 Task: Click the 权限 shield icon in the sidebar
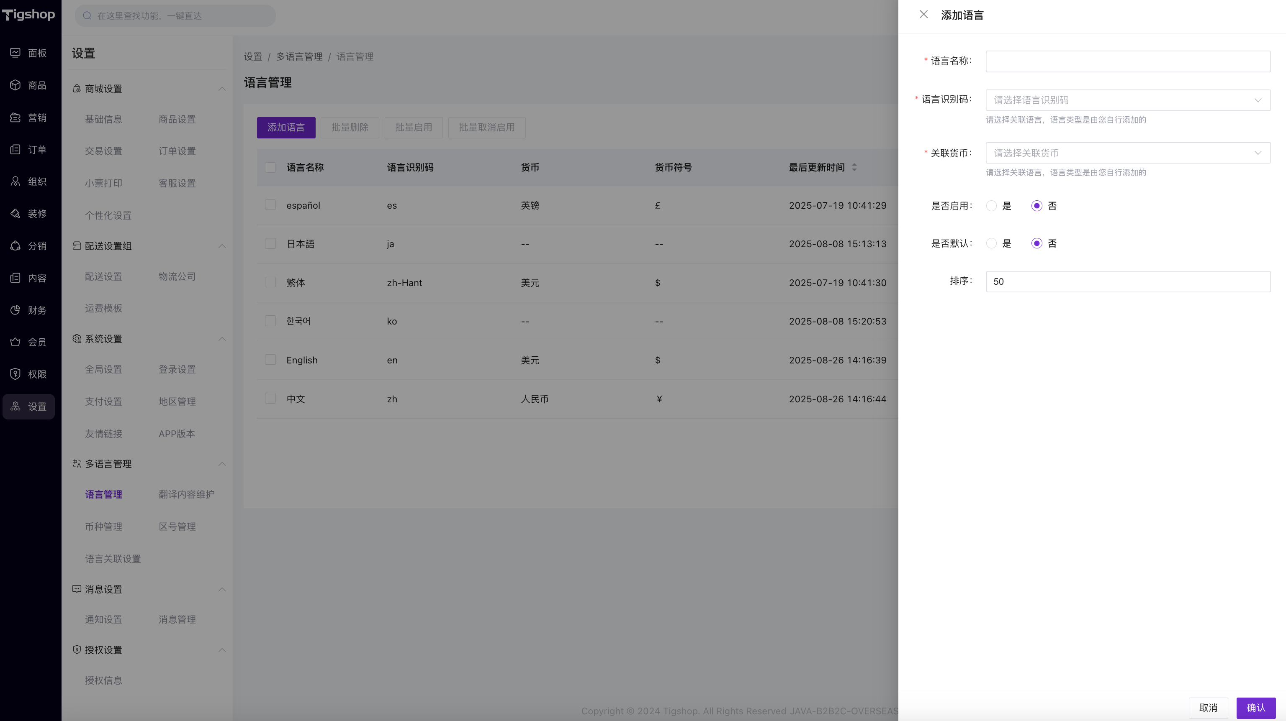point(15,374)
